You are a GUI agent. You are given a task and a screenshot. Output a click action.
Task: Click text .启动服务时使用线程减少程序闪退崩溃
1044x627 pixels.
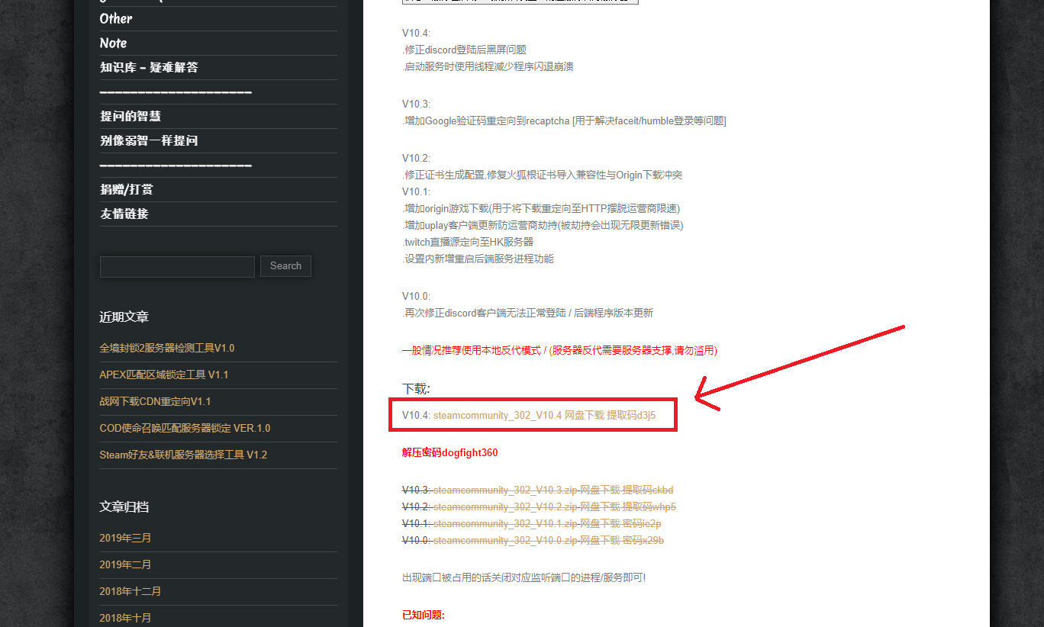(488, 66)
